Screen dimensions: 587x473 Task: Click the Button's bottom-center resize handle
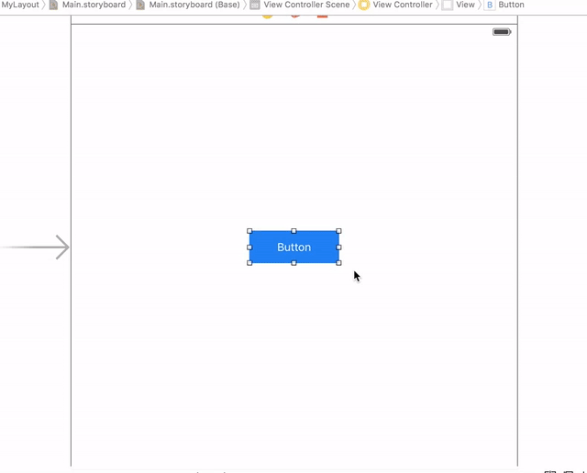[293, 263]
